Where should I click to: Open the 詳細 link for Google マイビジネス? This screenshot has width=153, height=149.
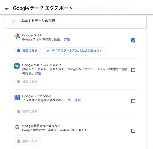point(78,100)
